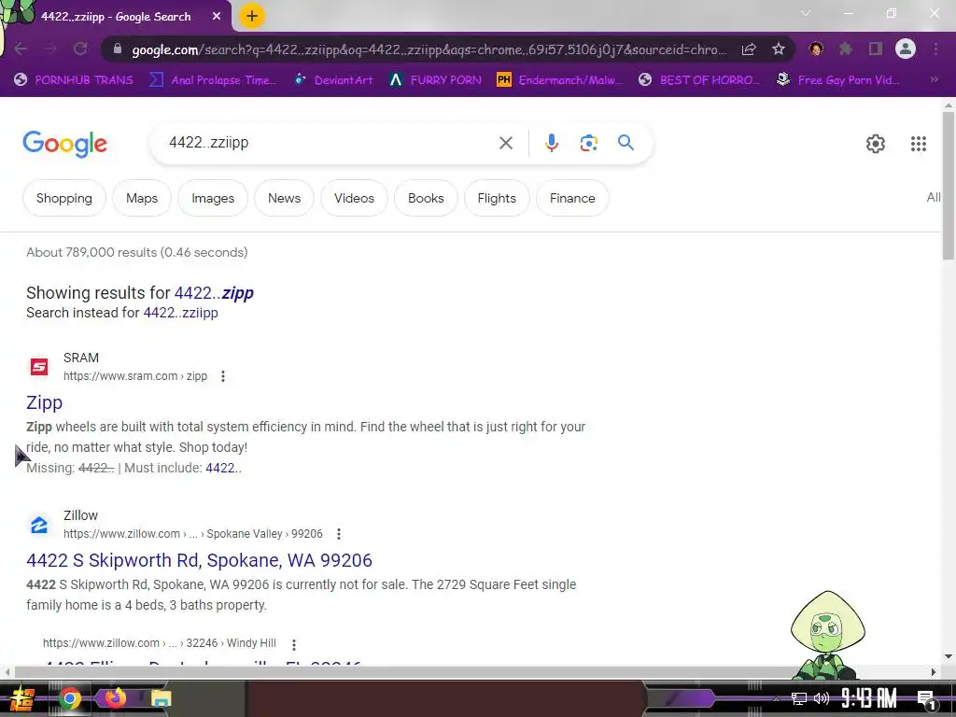
Task: Click the scroll right arrow at bottom
Action: (934, 672)
